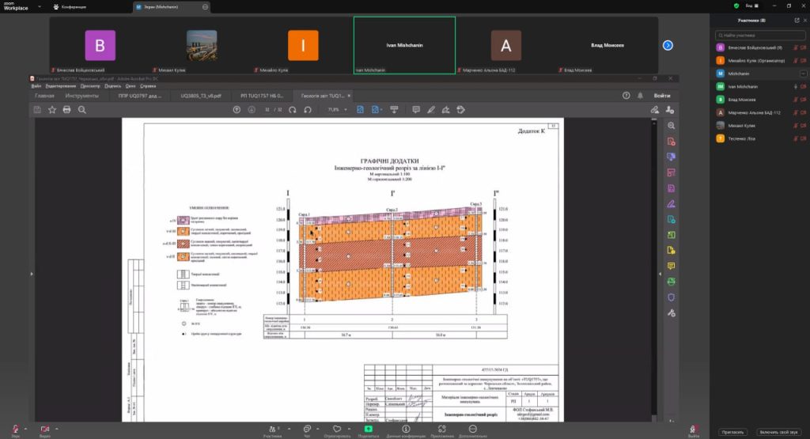The height and width of the screenshot is (439, 810).
Task: Click the green Share screen button
Action: (368, 427)
